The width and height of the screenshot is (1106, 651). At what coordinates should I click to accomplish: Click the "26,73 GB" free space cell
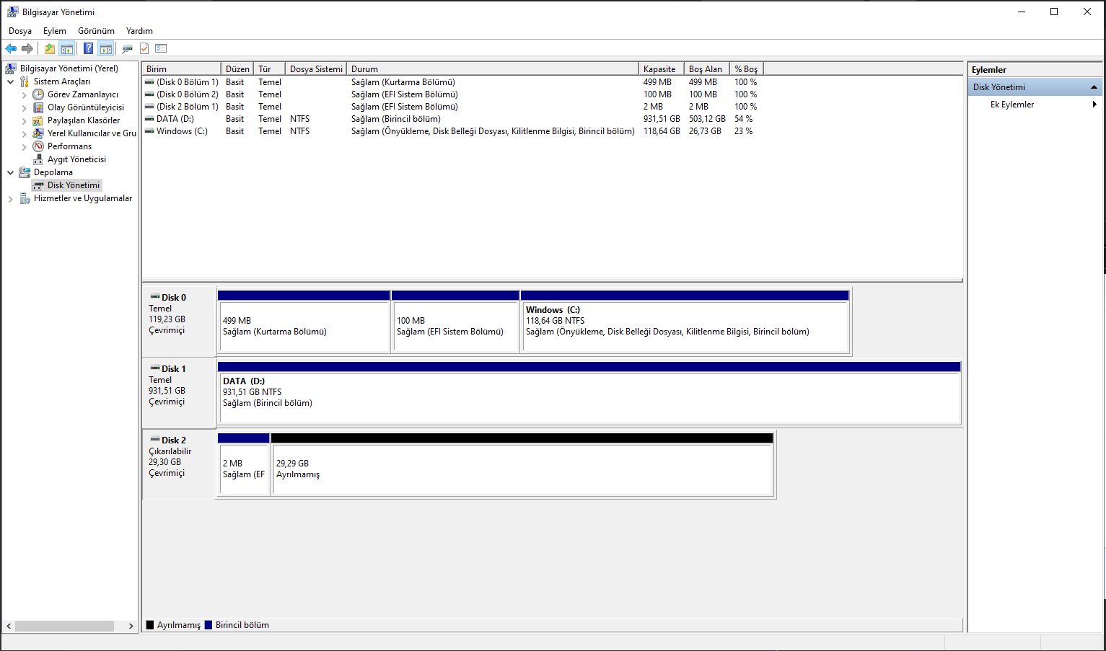705,131
